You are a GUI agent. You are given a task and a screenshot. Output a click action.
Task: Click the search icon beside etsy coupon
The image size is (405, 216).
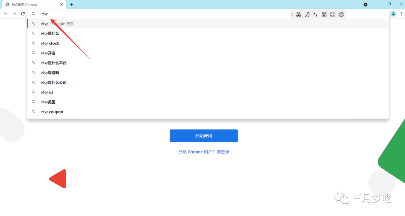pos(33,112)
